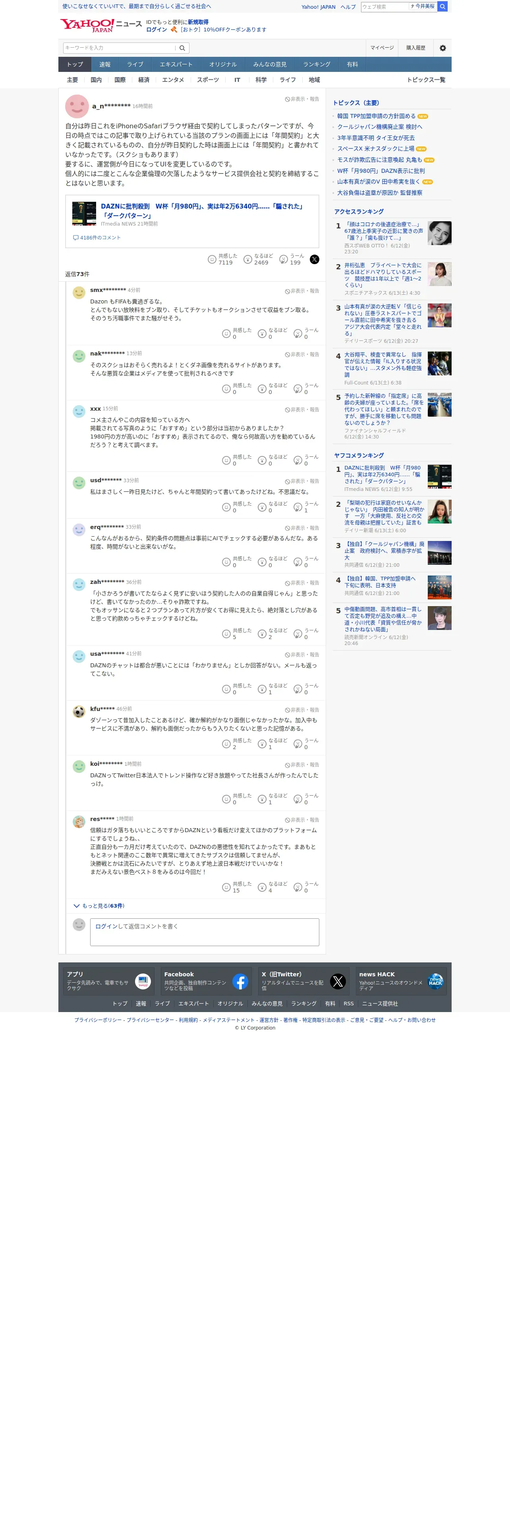Report the a_n comment via 非表示・報告

coord(302,99)
